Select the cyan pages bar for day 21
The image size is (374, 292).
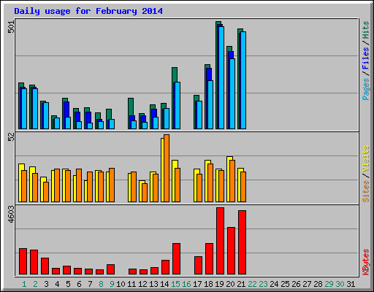[243, 80]
